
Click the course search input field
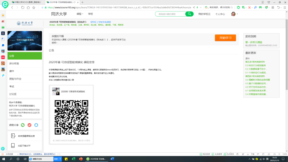pos(170,14)
